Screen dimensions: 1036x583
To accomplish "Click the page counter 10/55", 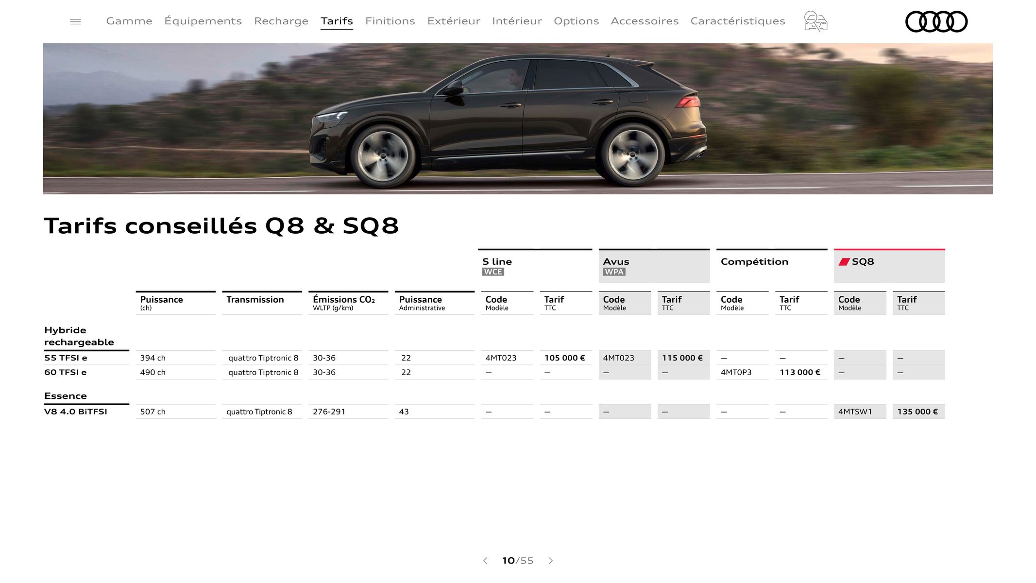I will (x=518, y=561).
